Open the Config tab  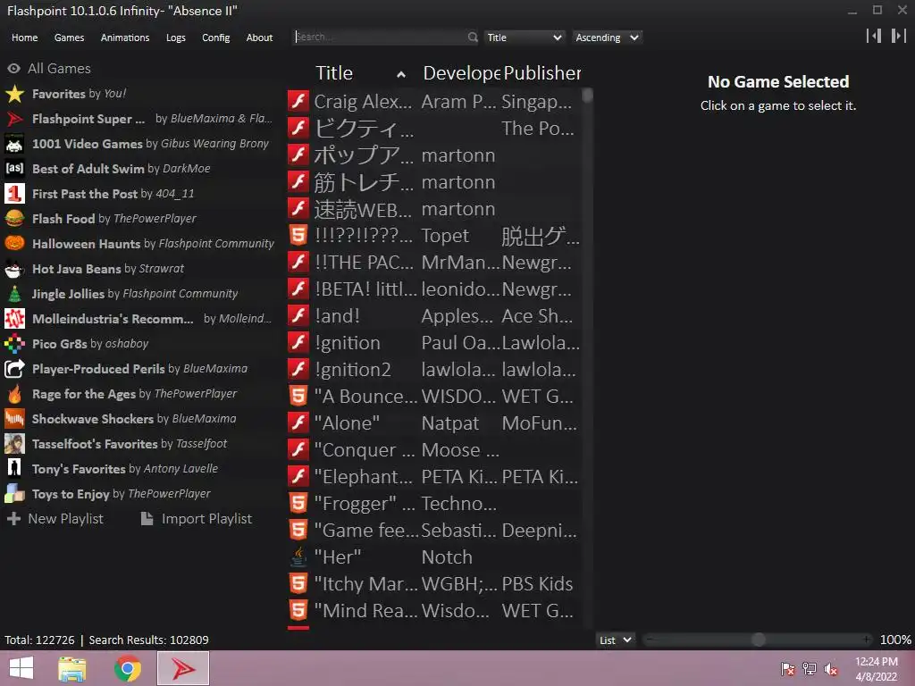pyautogui.click(x=216, y=38)
